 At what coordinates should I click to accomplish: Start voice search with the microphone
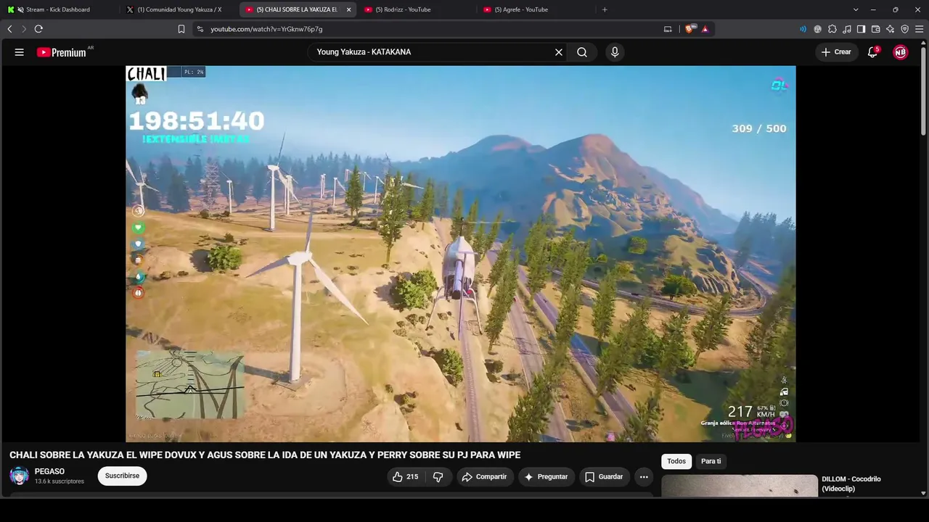pos(615,52)
